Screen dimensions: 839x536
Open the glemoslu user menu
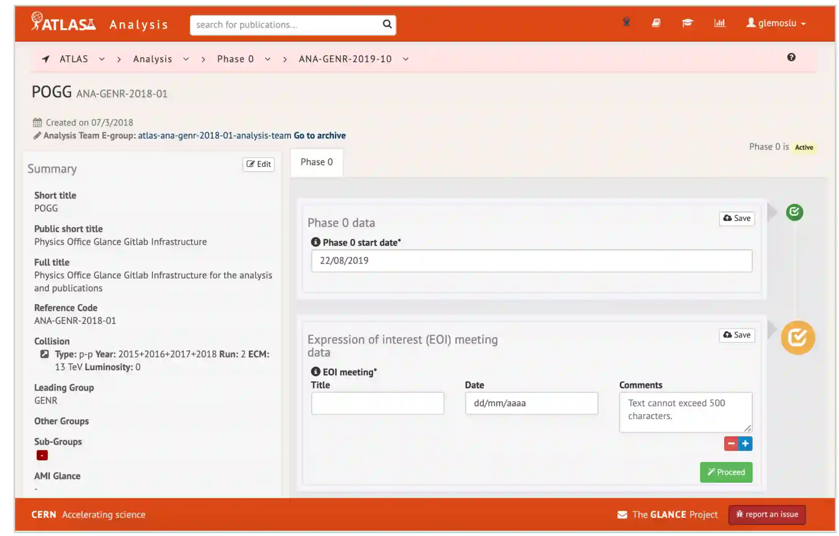pos(776,23)
